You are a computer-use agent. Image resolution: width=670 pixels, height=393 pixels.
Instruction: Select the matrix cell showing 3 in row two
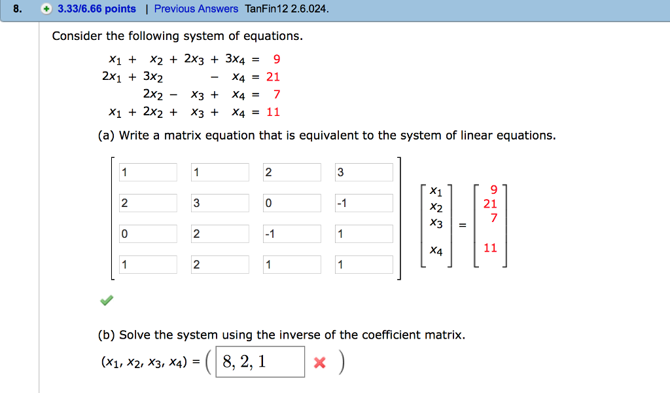coord(220,202)
